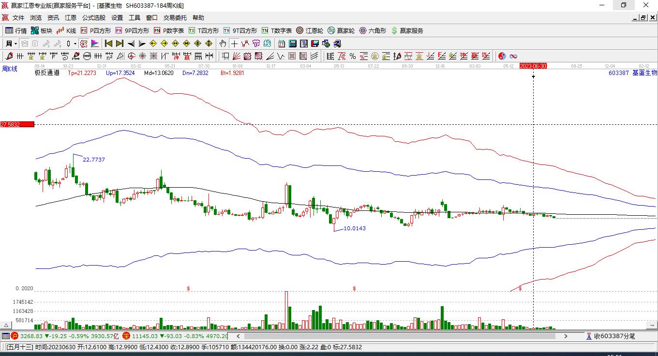Jump to the last bar

[120, 44]
